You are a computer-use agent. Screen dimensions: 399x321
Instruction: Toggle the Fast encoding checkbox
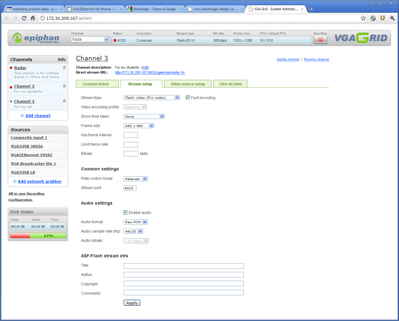[188, 97]
